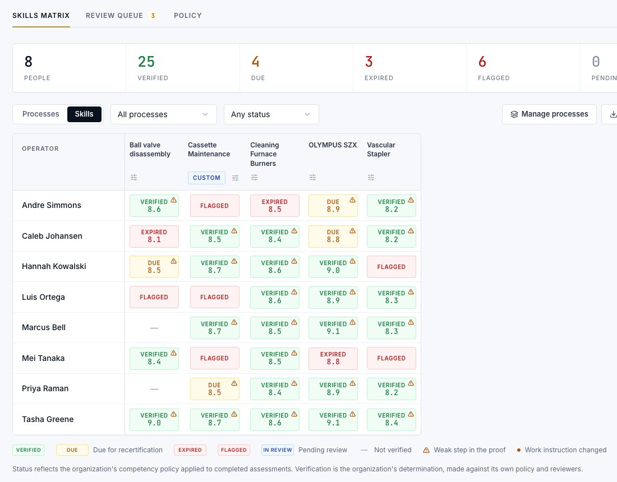Select operator name Luis Ortega

coord(43,297)
